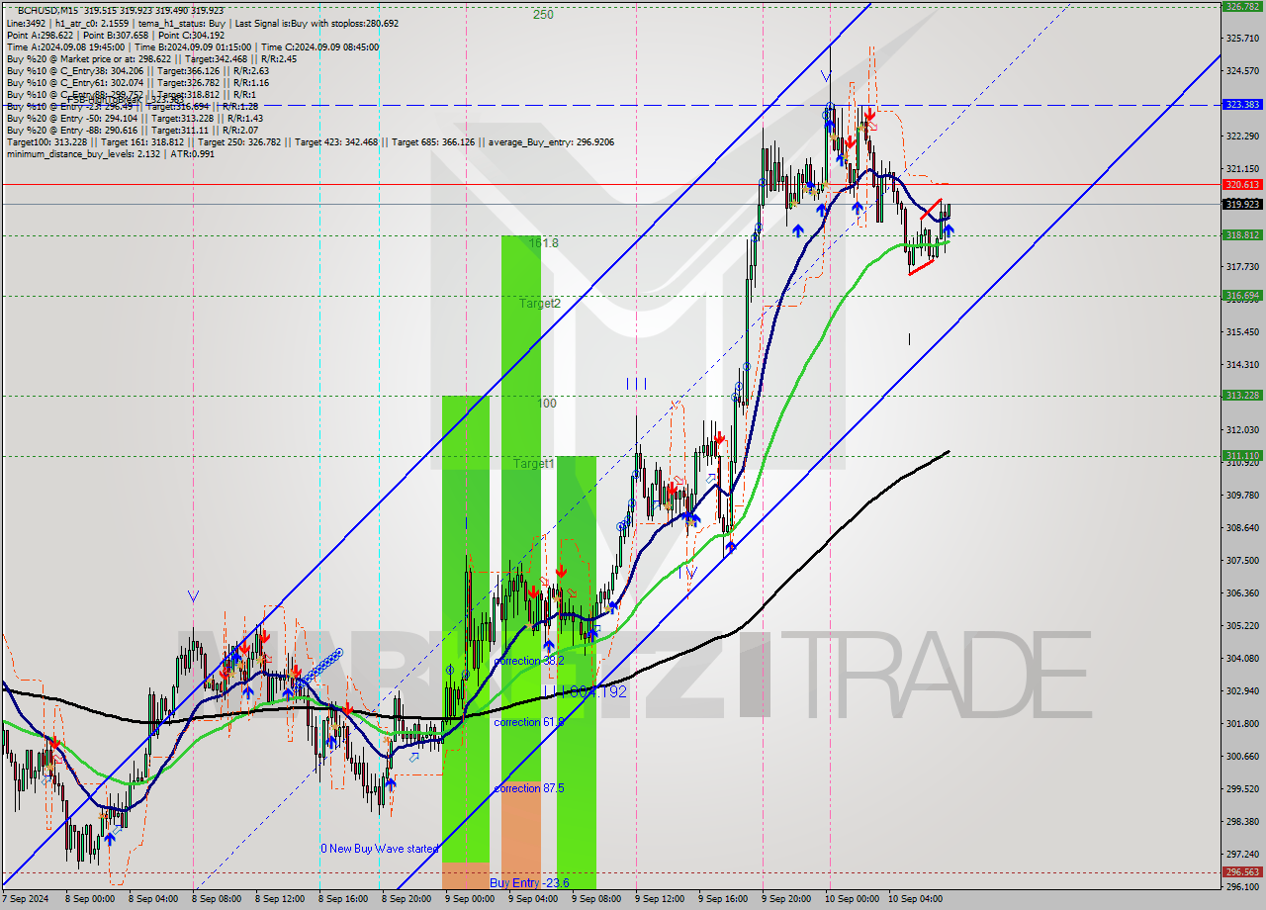The width and height of the screenshot is (1266, 910).
Task: Click the green 326.782 price tag
Action: point(1242,6)
